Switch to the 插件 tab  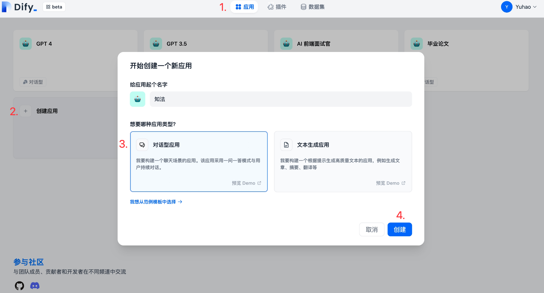click(277, 7)
